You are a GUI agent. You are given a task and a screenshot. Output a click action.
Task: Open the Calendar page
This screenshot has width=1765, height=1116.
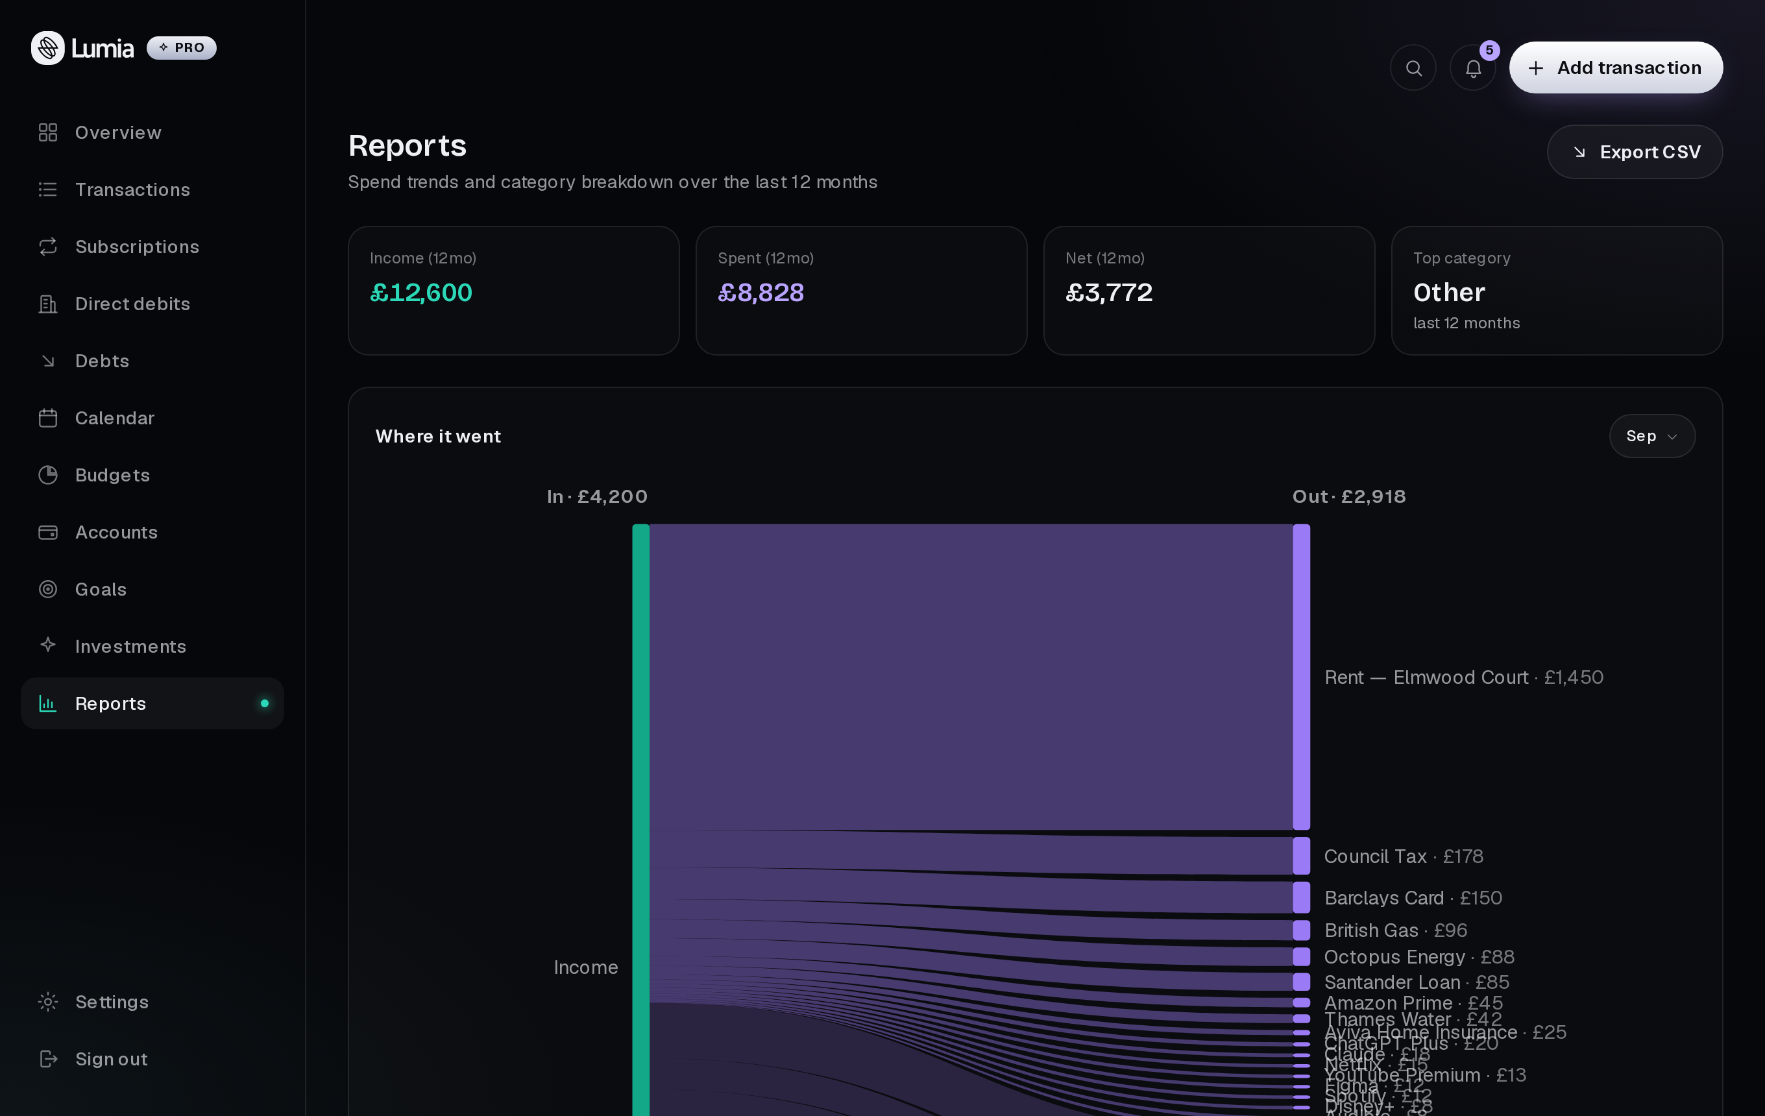152,418
